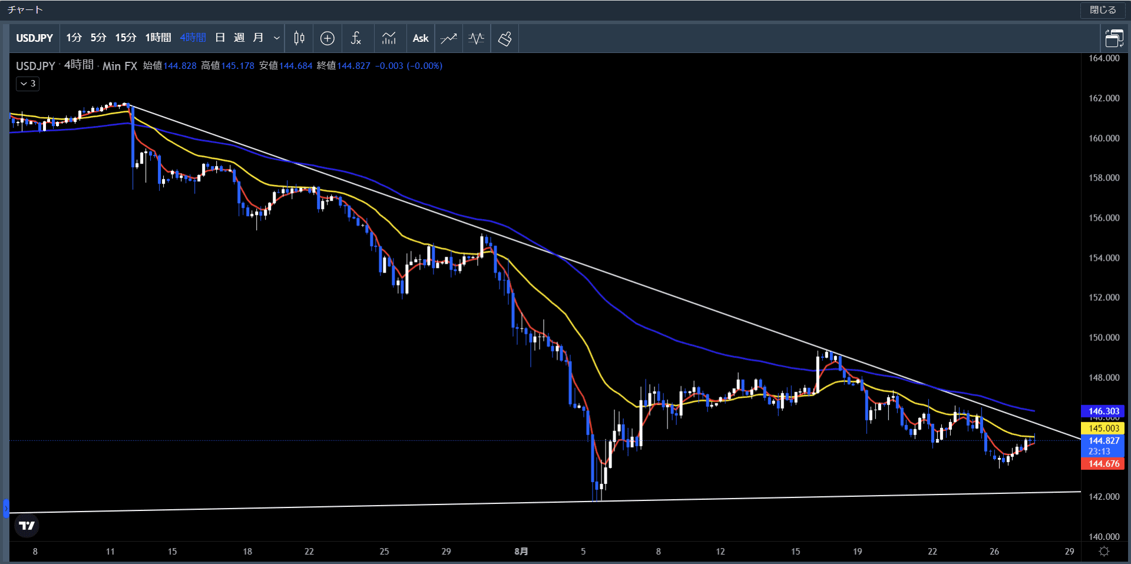Click the detach chart window icon
Image resolution: width=1131 pixels, height=564 pixels.
(x=1114, y=38)
